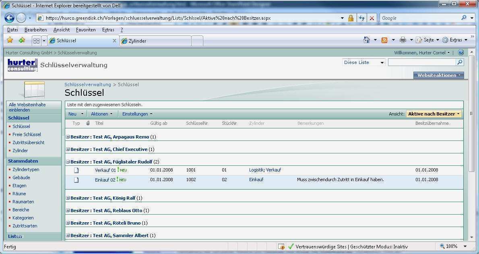Expand Besitzer Test AG, Chief Executive group
The image size is (479, 254).
click(x=68, y=149)
